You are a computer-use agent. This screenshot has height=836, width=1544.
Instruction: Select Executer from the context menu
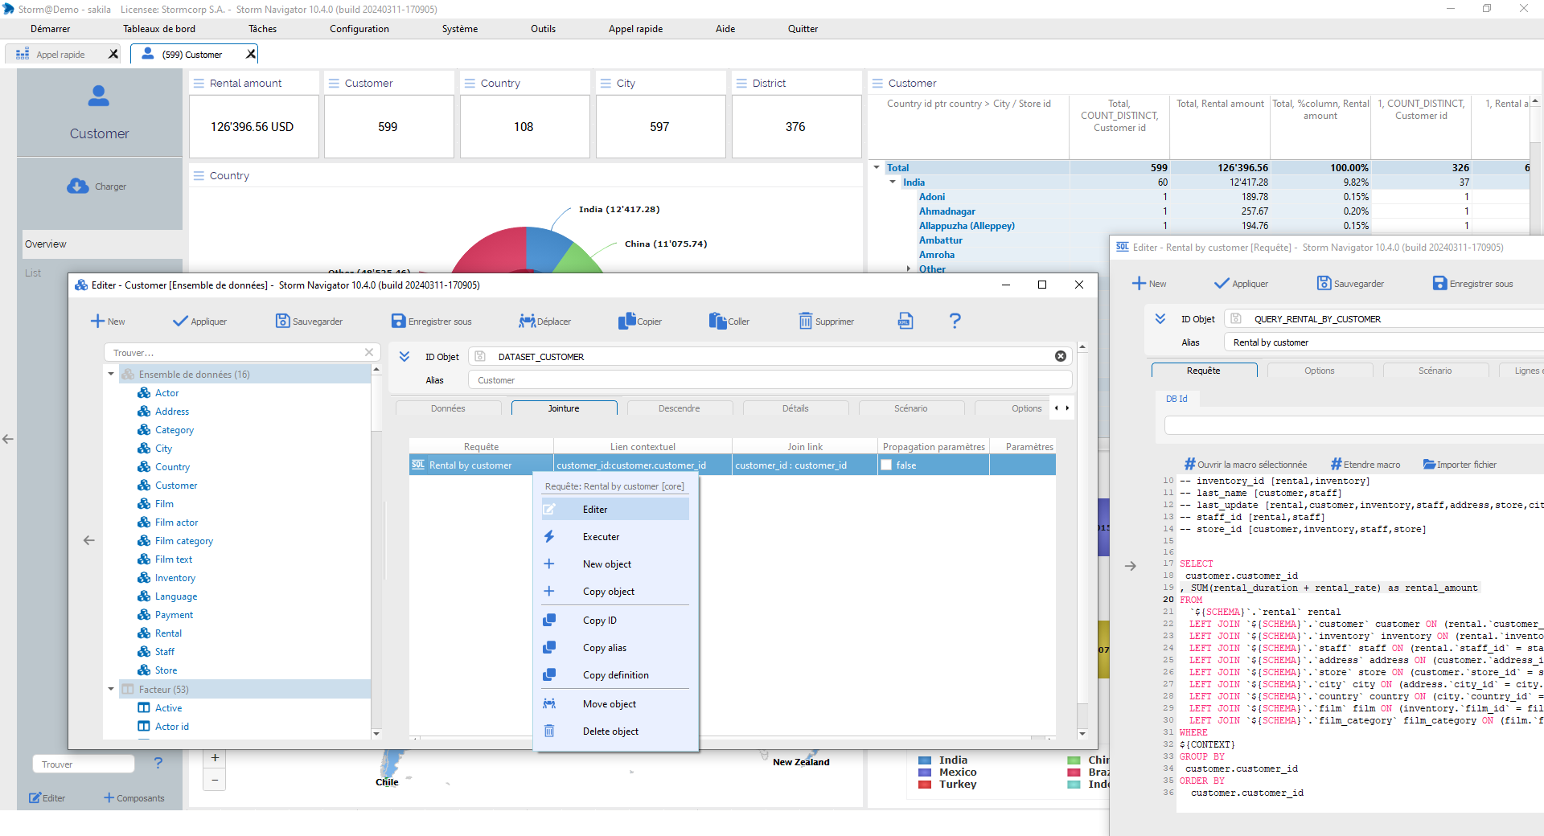616,536
